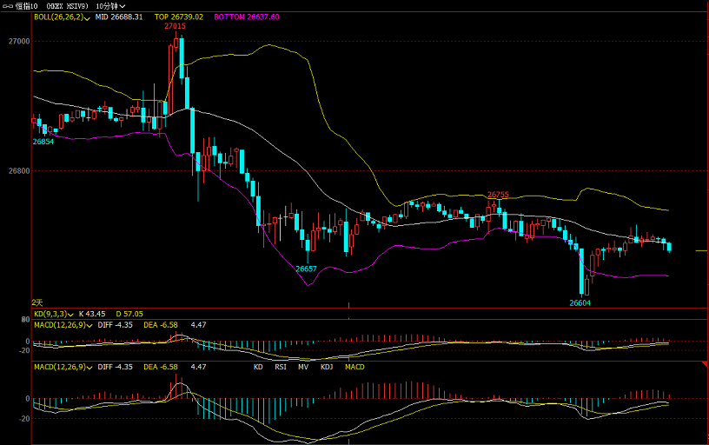Click the 恒指10 instrument name
This screenshot has width=709, height=445.
27,5
